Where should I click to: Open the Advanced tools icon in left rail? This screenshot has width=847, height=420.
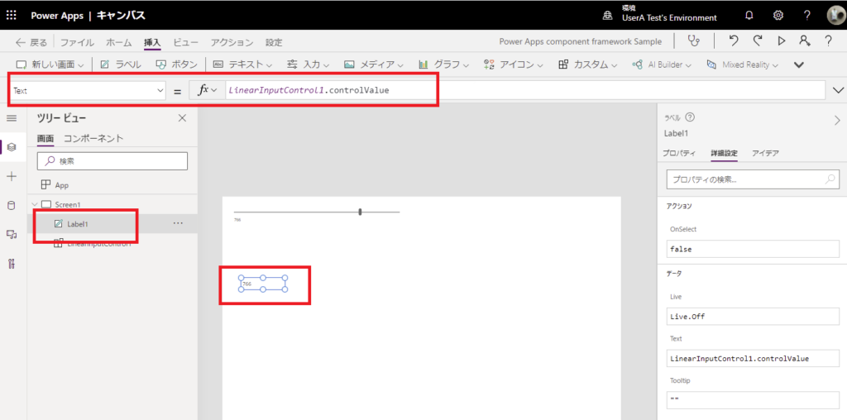[12, 264]
